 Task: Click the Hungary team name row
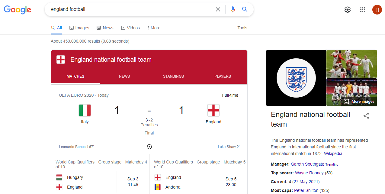75,177
